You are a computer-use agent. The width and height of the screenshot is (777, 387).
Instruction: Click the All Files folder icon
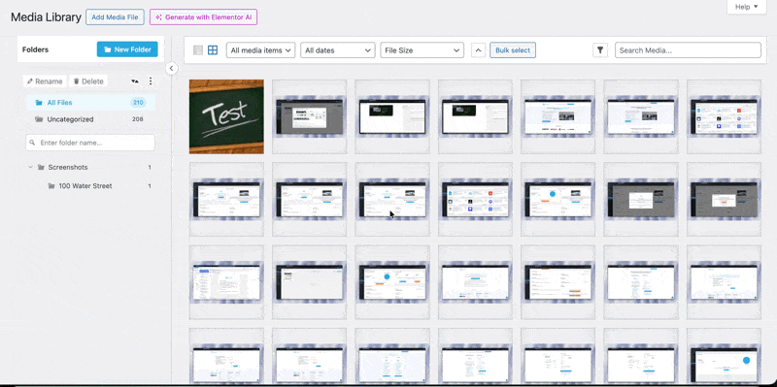coord(39,103)
